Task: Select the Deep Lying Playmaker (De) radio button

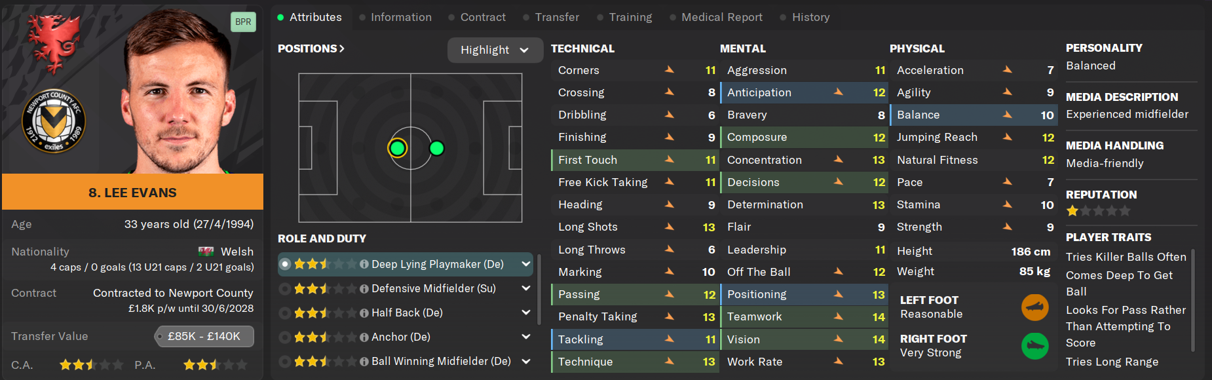Action: 285,264
